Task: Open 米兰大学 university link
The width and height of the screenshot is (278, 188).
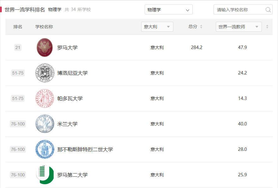Action: (x=67, y=124)
